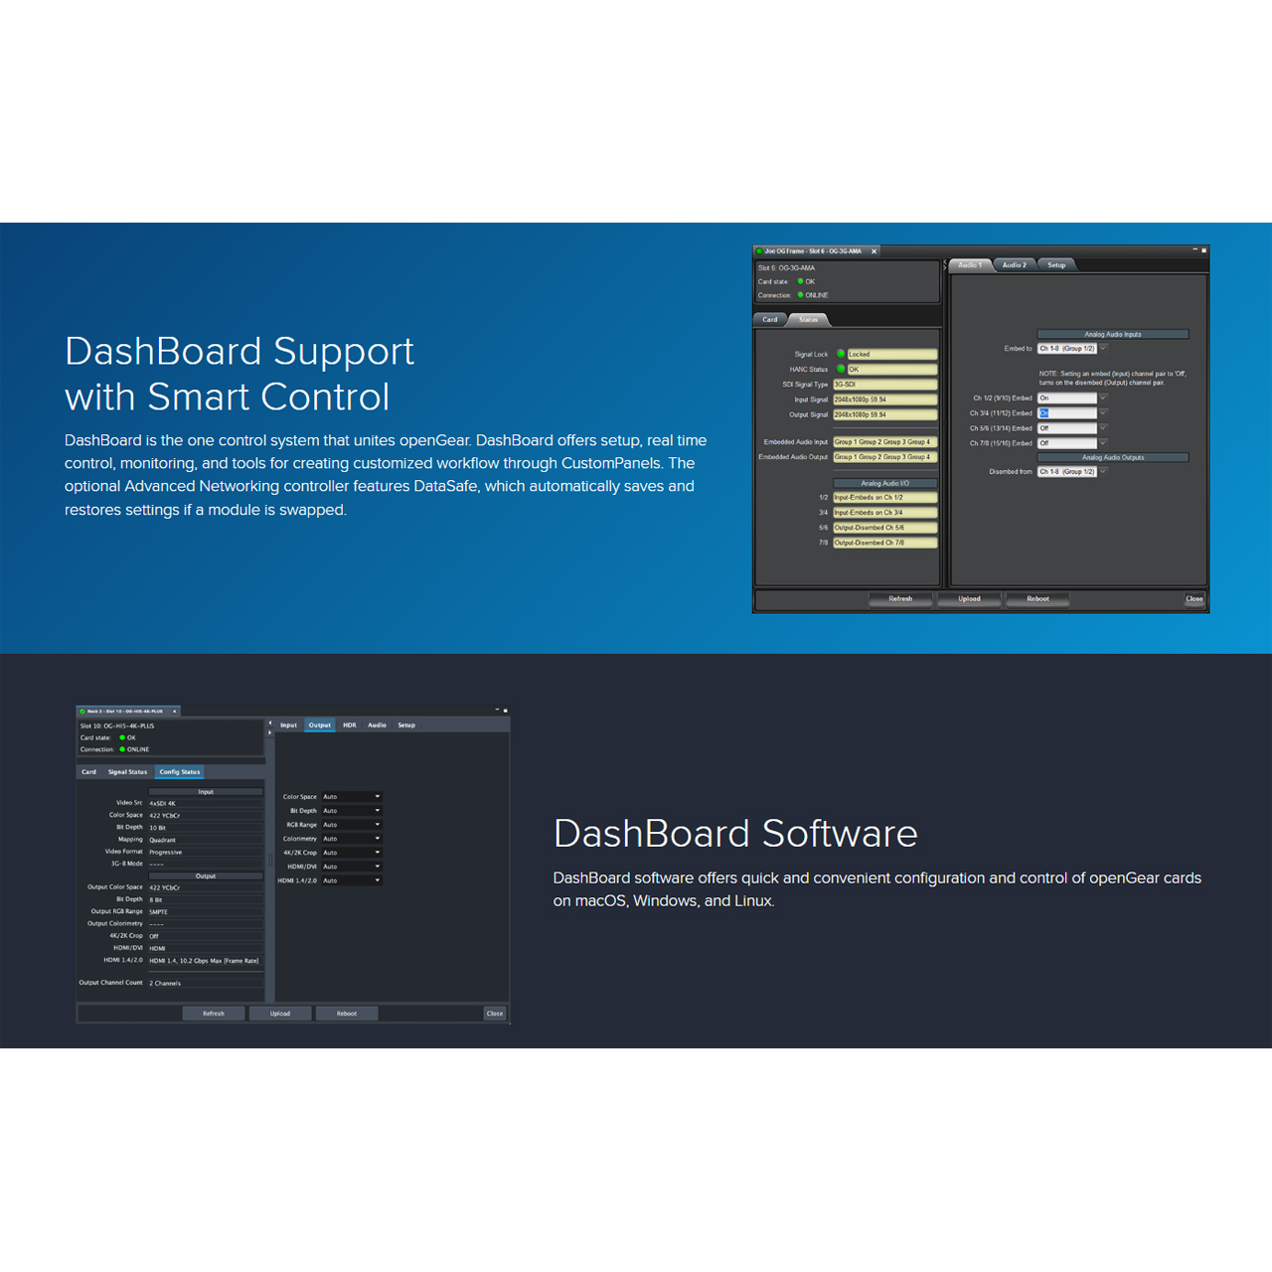Close the Joe OG Frame Slot 6 tab

[x=874, y=251]
